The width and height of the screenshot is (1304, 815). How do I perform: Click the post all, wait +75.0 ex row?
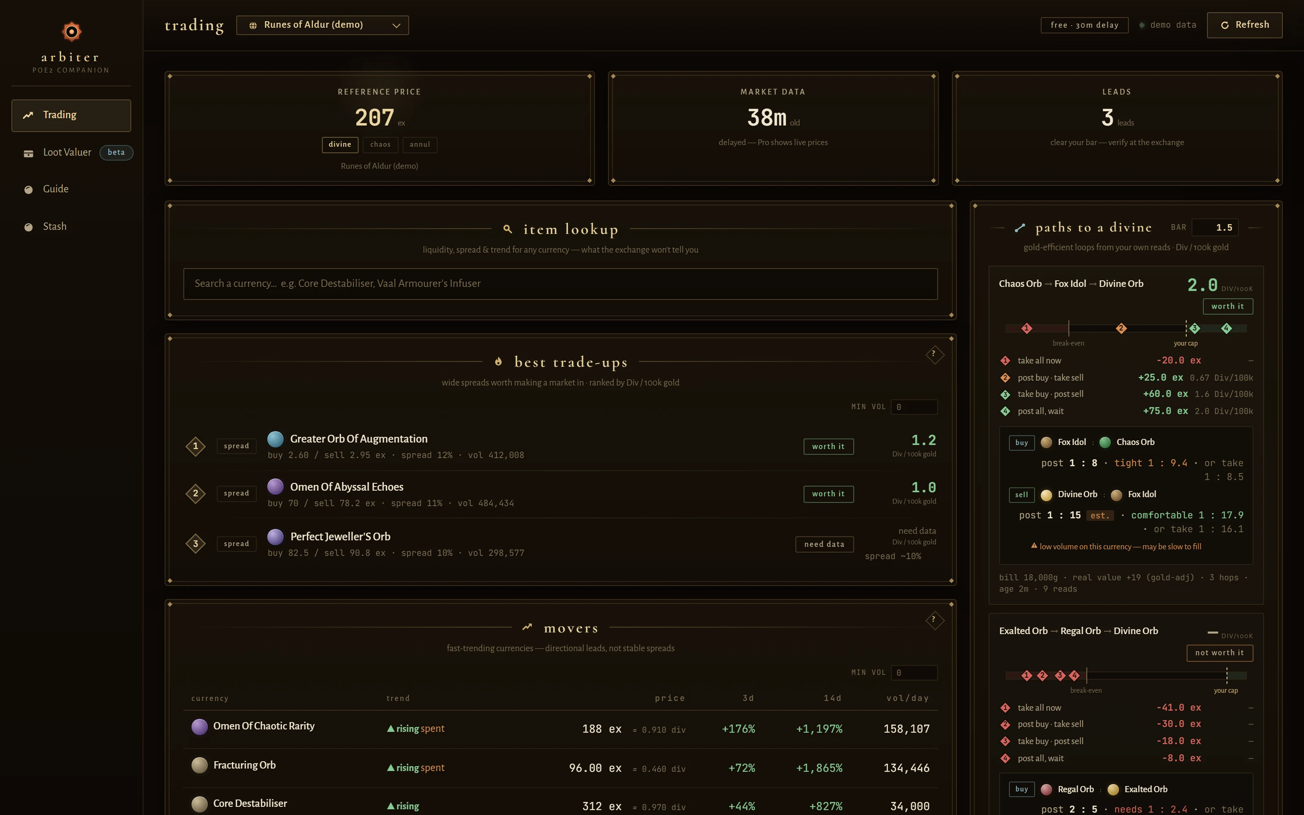point(1126,411)
